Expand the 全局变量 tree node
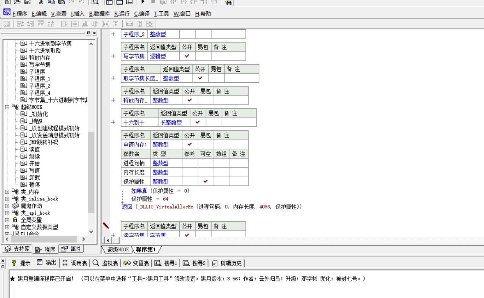This screenshot has width=484, height=298. [x=7, y=220]
